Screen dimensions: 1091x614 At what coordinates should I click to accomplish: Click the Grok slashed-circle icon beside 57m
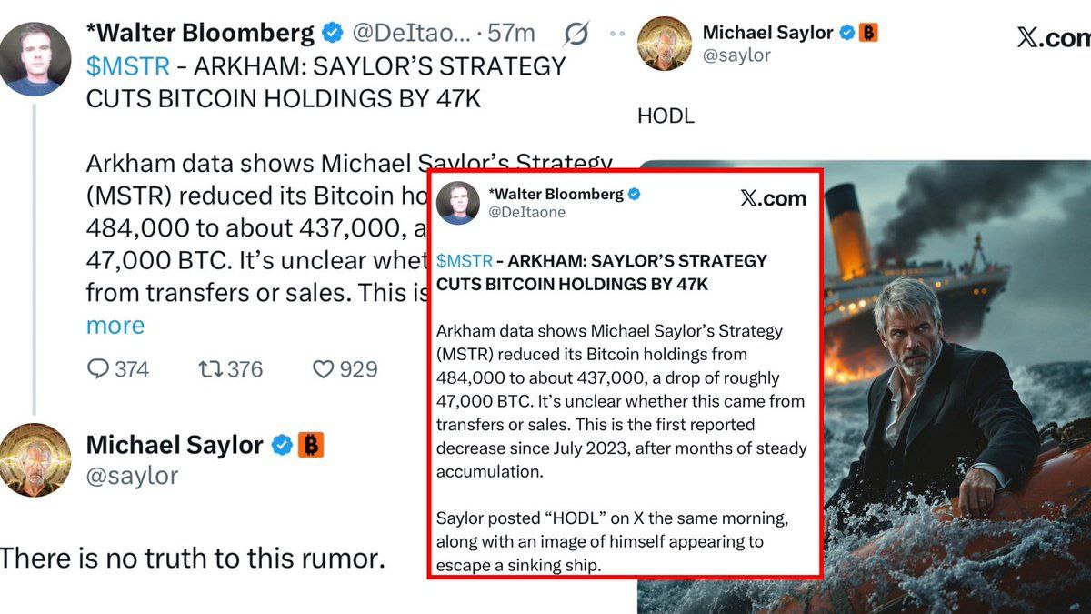coord(576,35)
